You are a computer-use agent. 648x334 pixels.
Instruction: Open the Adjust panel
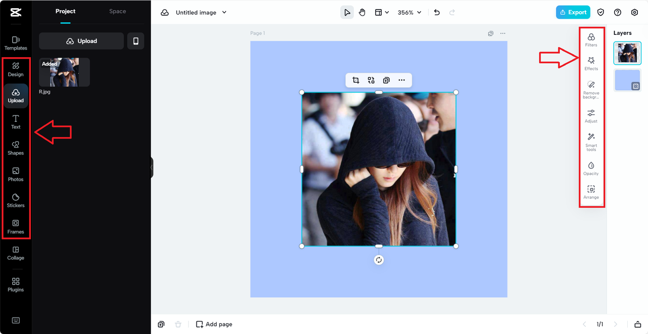tap(591, 116)
